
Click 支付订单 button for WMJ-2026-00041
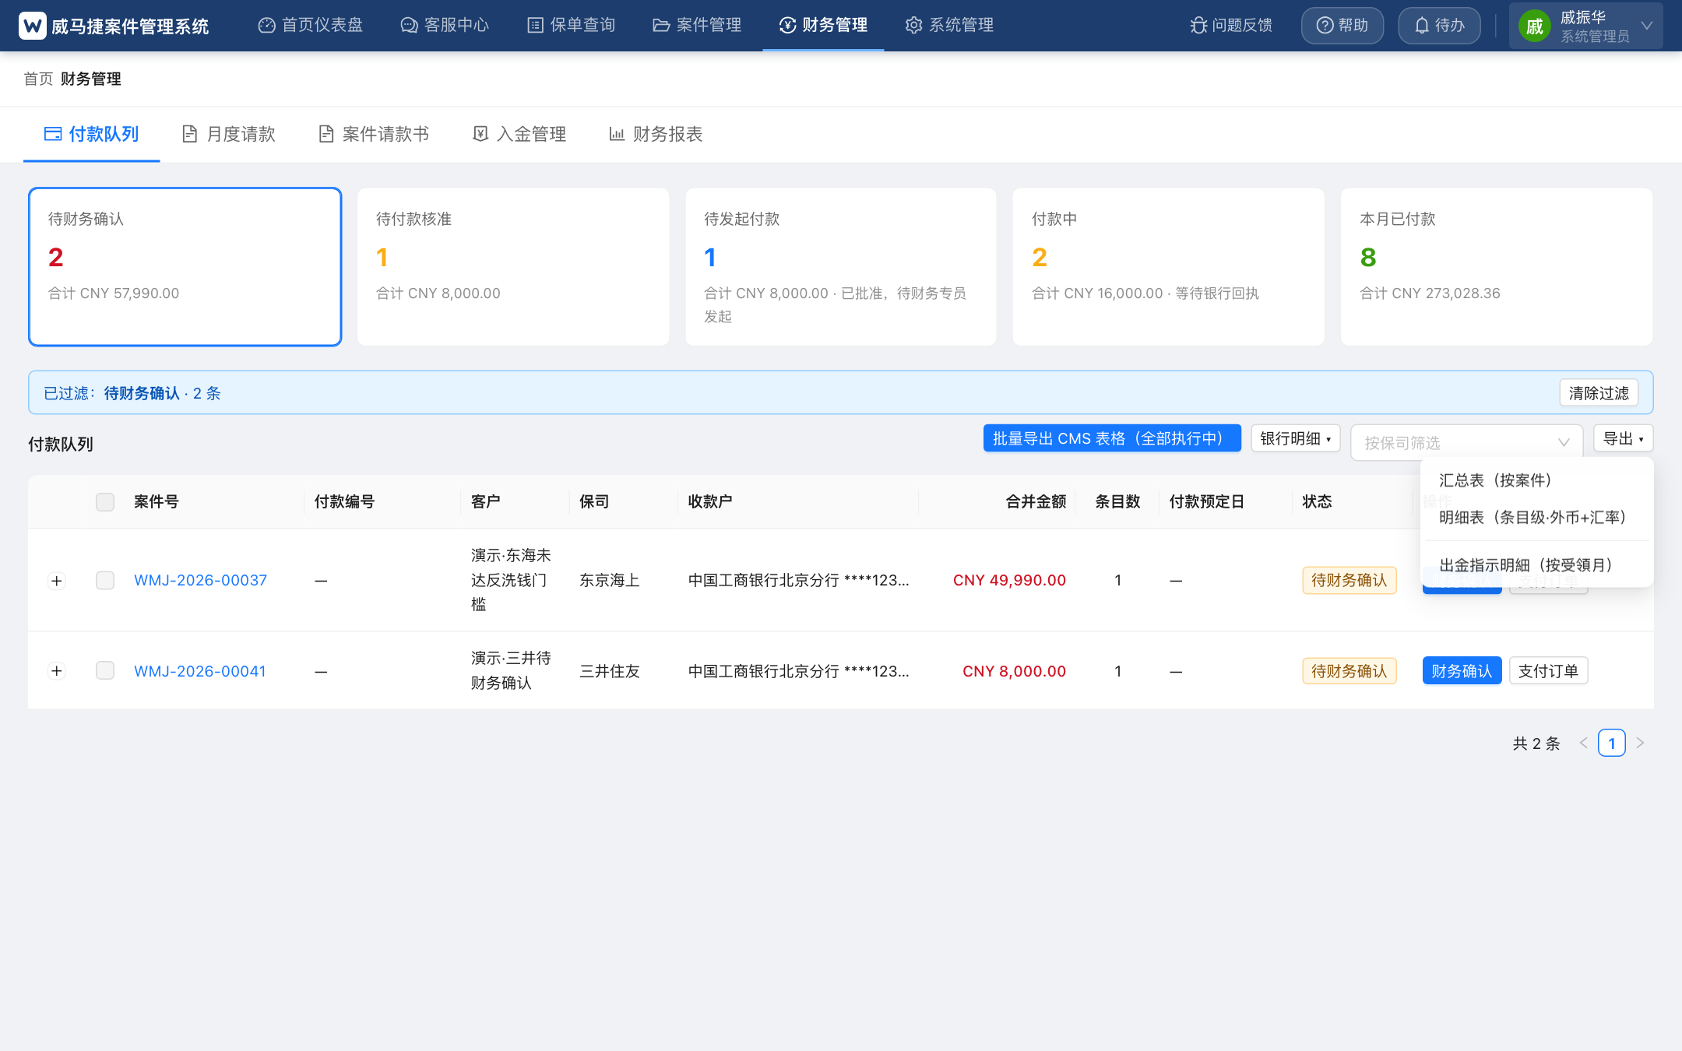[1548, 671]
